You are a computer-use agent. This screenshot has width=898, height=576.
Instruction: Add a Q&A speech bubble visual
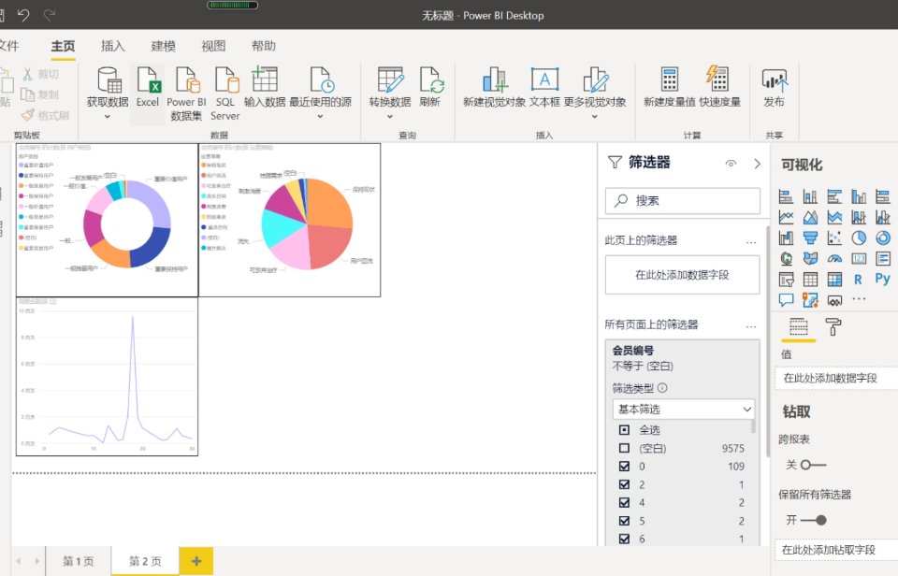(787, 299)
